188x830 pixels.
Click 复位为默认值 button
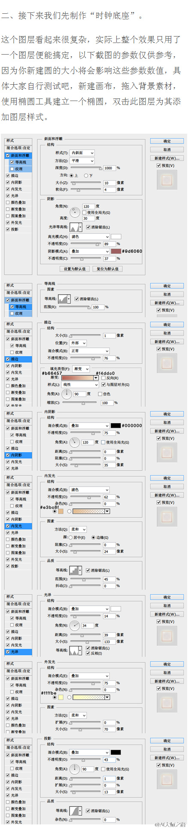coord(107,269)
